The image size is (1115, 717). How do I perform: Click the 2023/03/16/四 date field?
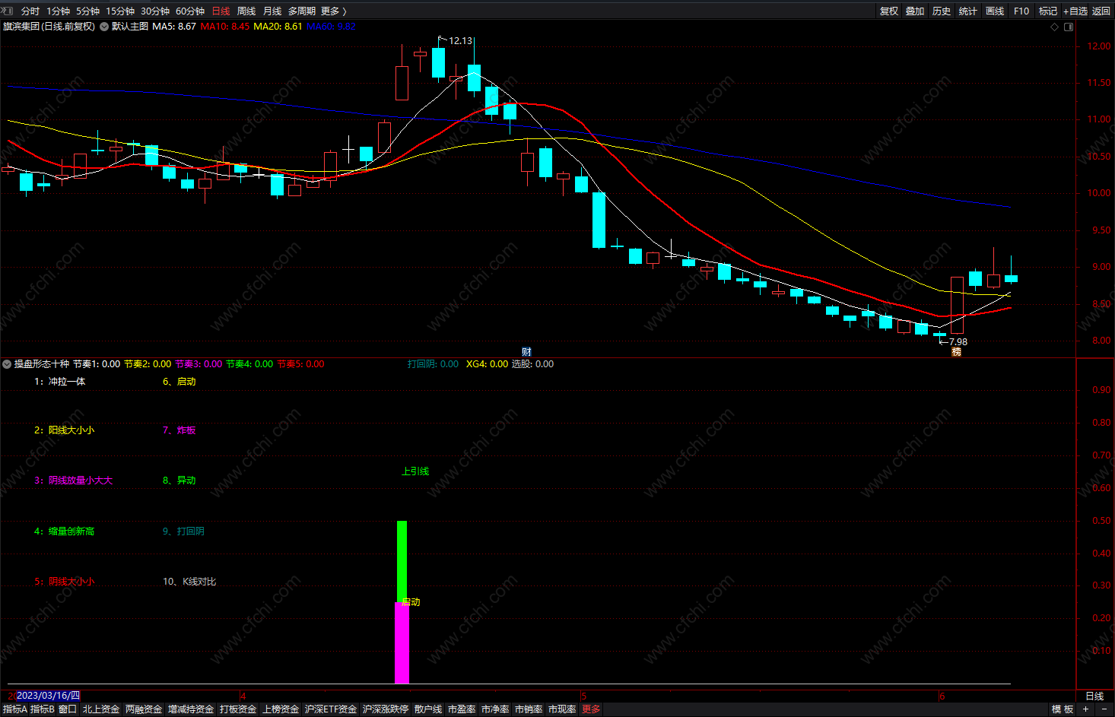(47, 695)
